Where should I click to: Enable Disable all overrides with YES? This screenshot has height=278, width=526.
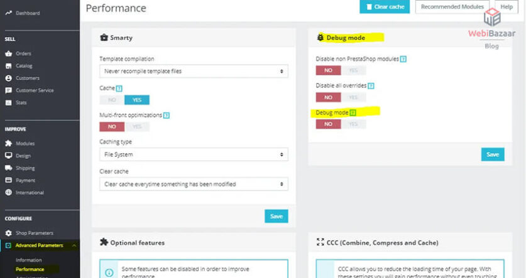(353, 97)
